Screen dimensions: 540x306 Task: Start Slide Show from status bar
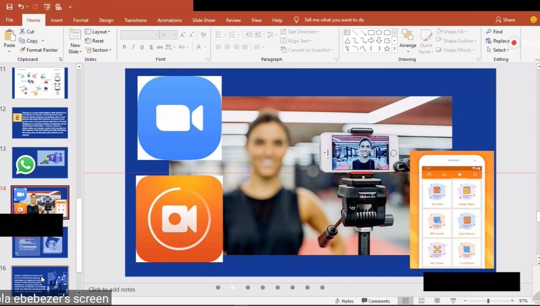click(453, 301)
